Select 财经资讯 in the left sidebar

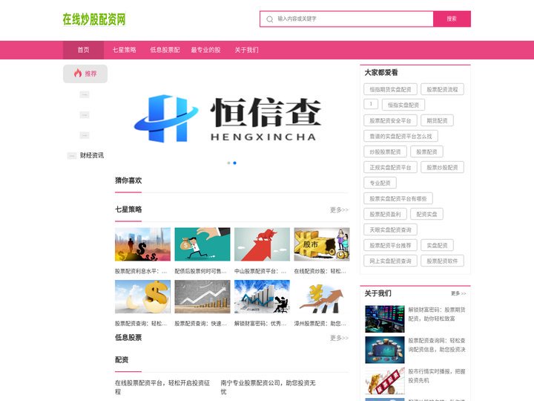92,155
